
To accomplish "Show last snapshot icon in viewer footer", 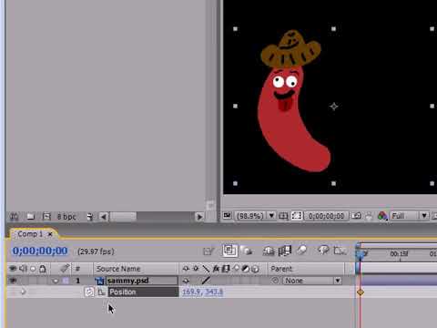I will click(369, 216).
